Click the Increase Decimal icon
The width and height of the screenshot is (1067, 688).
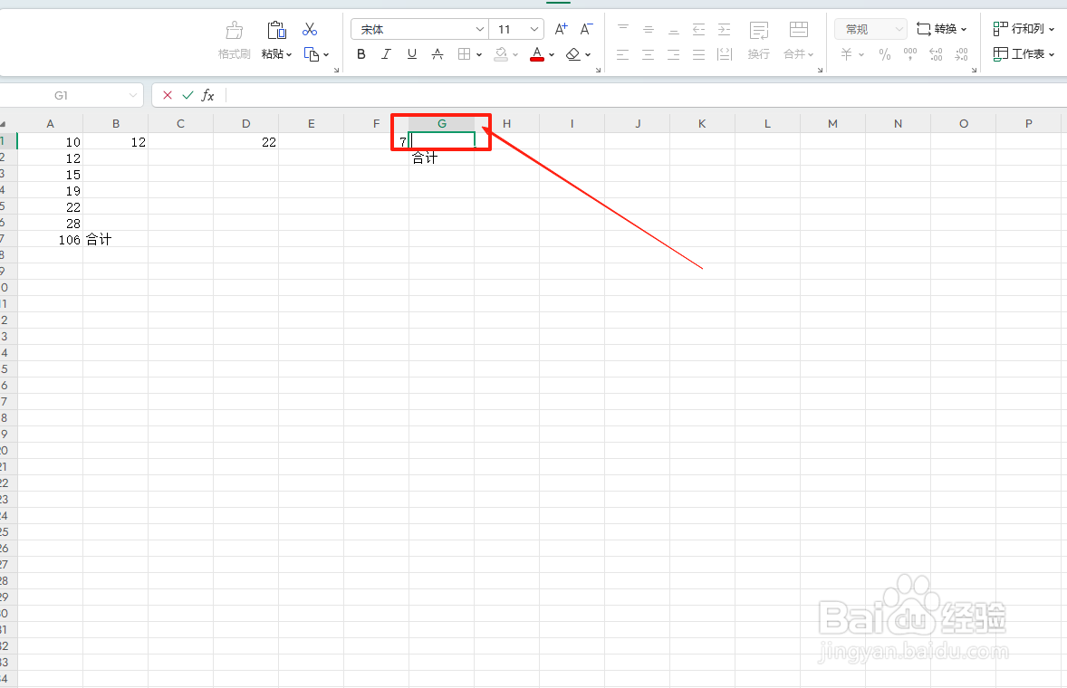coord(936,54)
